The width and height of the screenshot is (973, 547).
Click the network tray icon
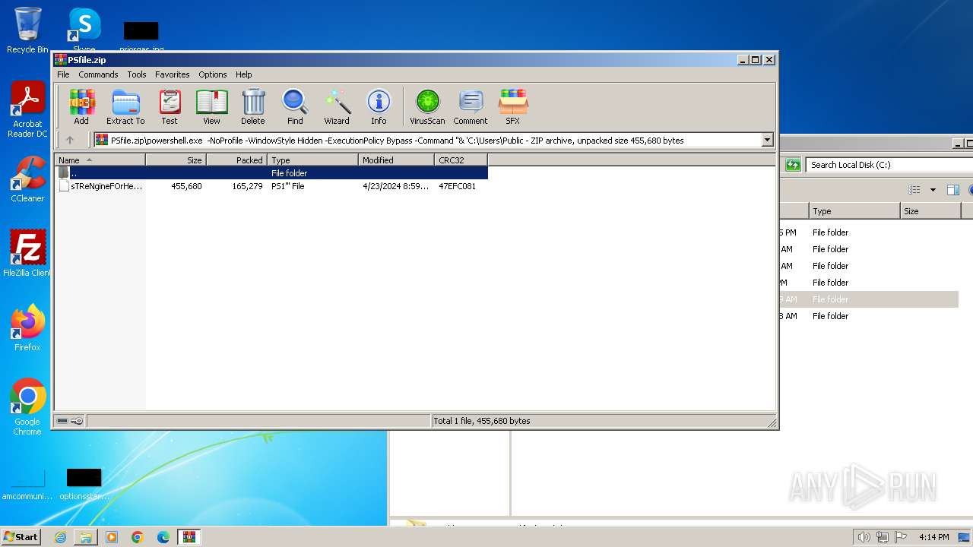click(x=883, y=537)
